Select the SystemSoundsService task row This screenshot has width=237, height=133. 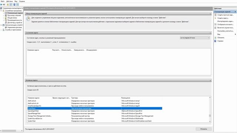coord(95,119)
